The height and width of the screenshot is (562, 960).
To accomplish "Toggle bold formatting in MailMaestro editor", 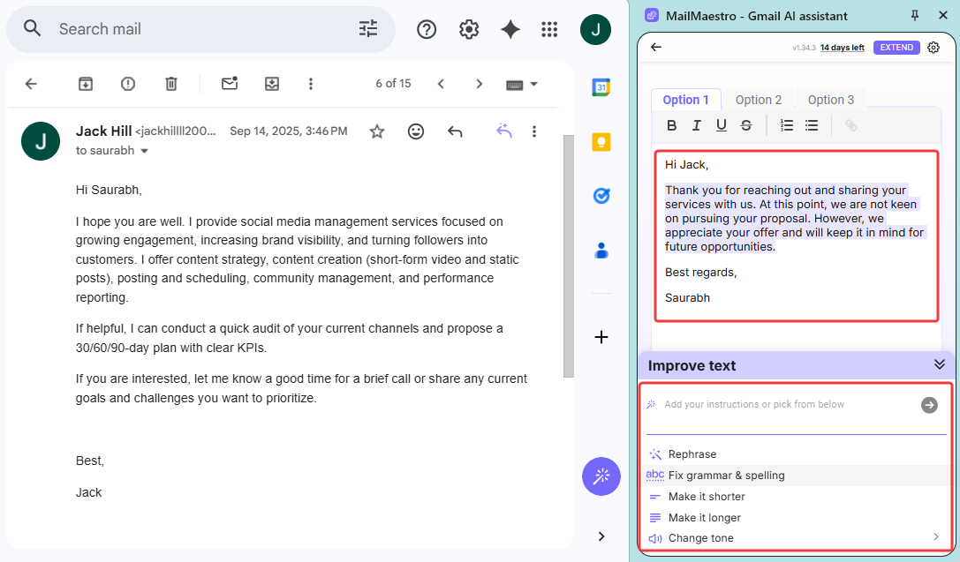I will tap(671, 125).
